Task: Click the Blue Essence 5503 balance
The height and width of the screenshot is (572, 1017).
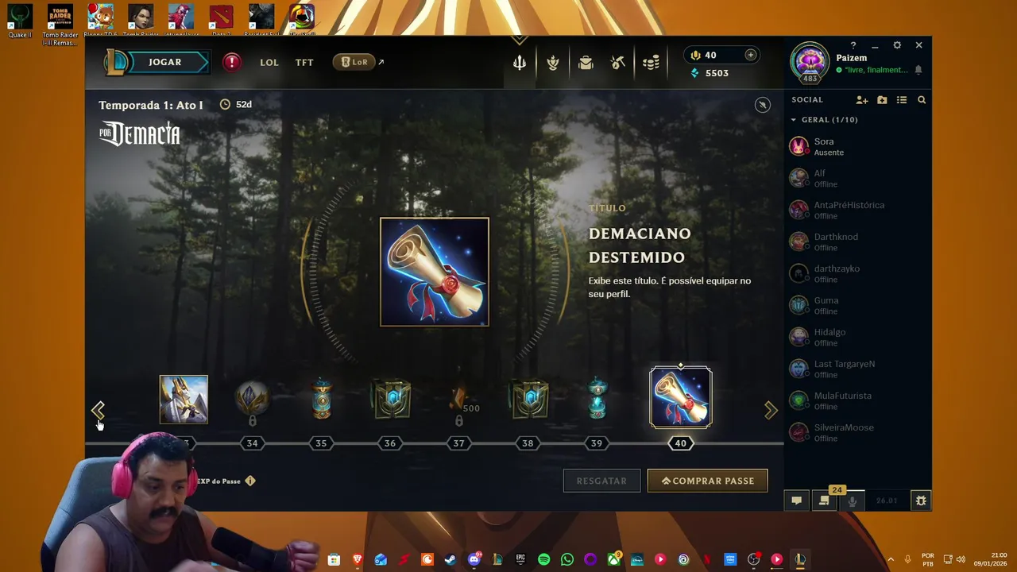Action: point(710,73)
